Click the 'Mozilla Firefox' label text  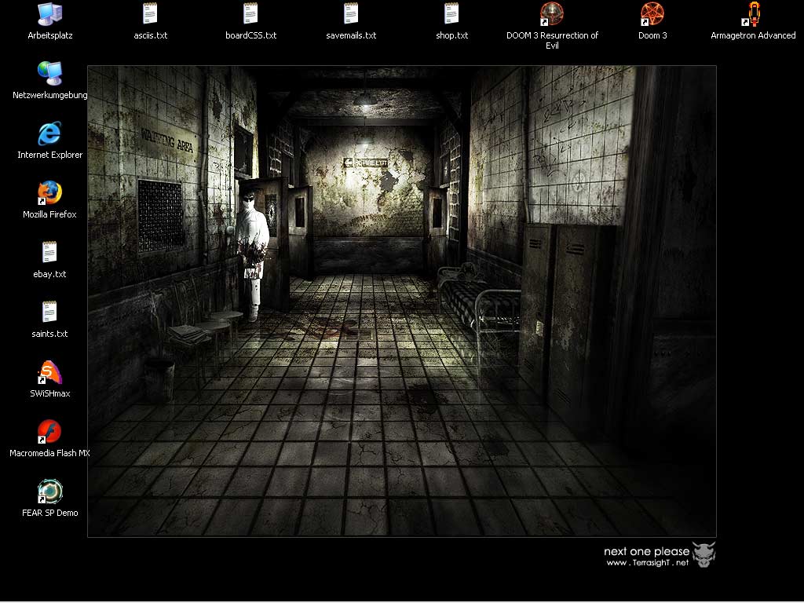click(x=49, y=214)
